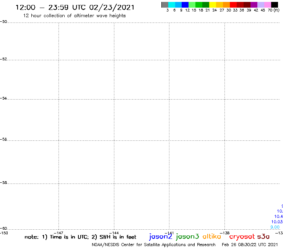Click the latitude label '-60'

(3, 229)
